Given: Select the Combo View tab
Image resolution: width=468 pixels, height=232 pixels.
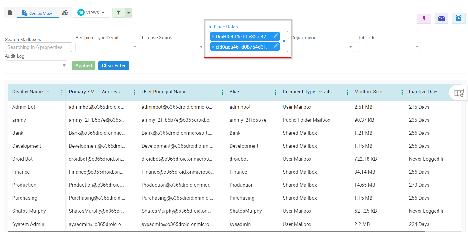Looking at the screenshot, I should pyautogui.click(x=37, y=13).
